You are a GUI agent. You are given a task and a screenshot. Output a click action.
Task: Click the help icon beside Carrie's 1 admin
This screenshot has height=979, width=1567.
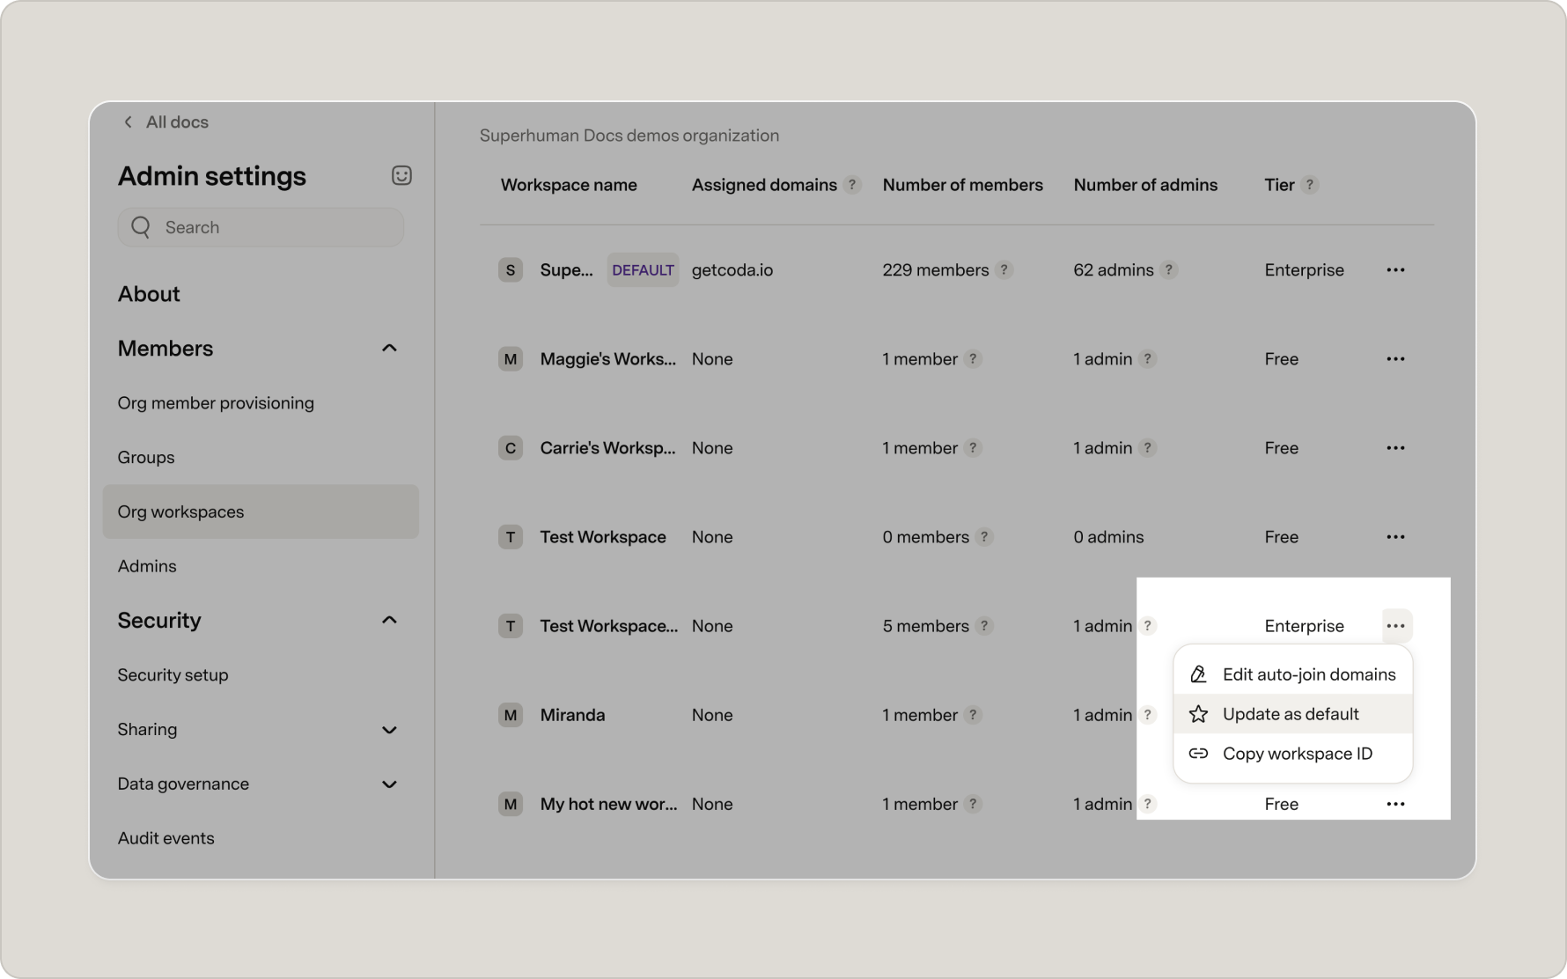click(x=1147, y=448)
